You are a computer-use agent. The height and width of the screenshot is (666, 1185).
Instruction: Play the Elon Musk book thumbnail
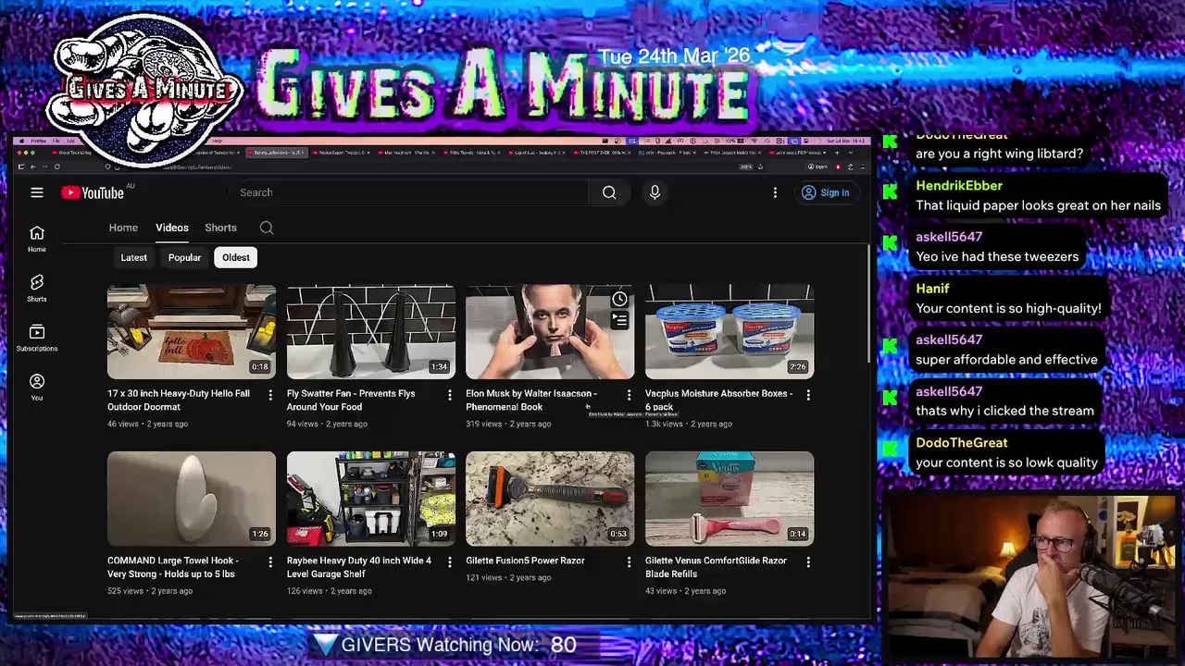pos(550,332)
